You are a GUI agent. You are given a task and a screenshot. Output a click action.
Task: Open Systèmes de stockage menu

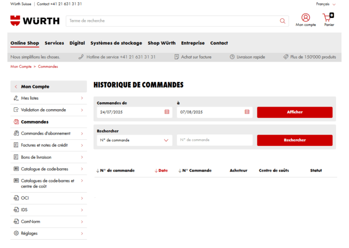[x=116, y=43]
